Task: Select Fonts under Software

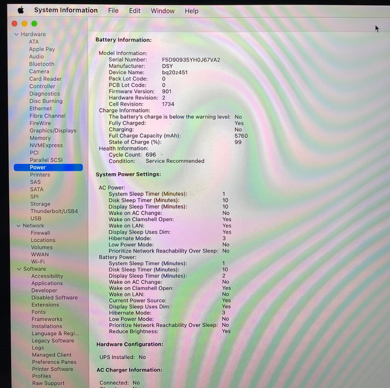Action: click(x=38, y=312)
